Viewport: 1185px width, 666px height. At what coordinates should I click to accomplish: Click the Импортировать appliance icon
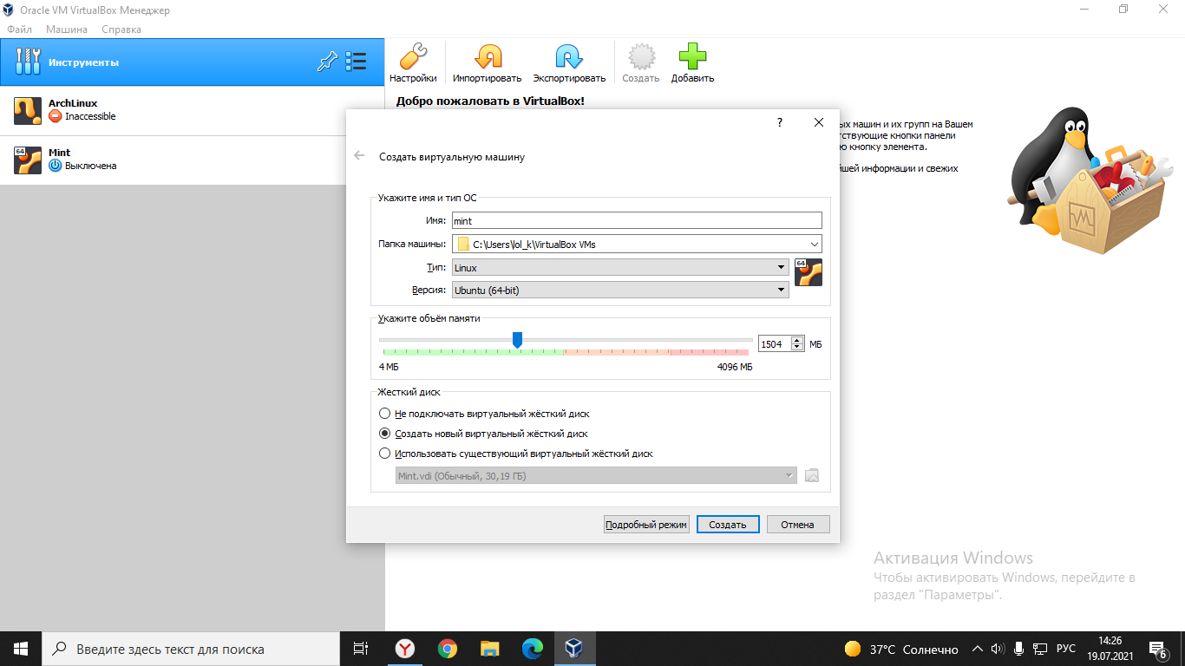pos(487,61)
